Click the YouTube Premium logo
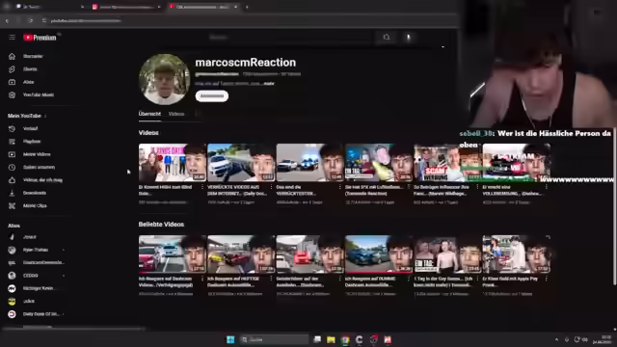This screenshot has height=347, width=617. pyautogui.click(x=40, y=38)
